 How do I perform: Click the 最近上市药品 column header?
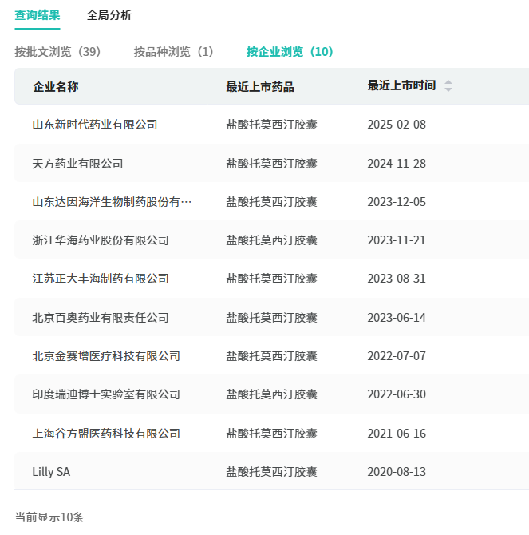[x=260, y=86]
